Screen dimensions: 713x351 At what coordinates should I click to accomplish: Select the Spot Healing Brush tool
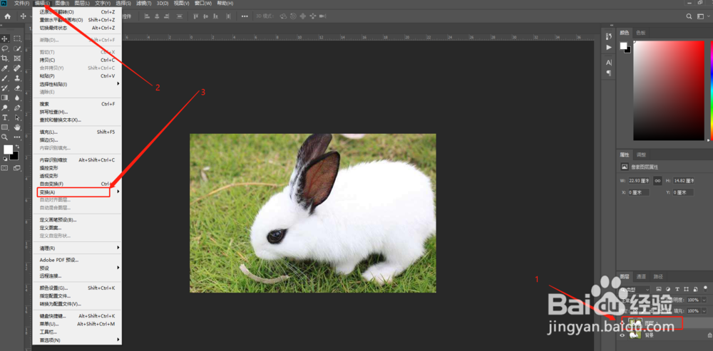point(17,68)
